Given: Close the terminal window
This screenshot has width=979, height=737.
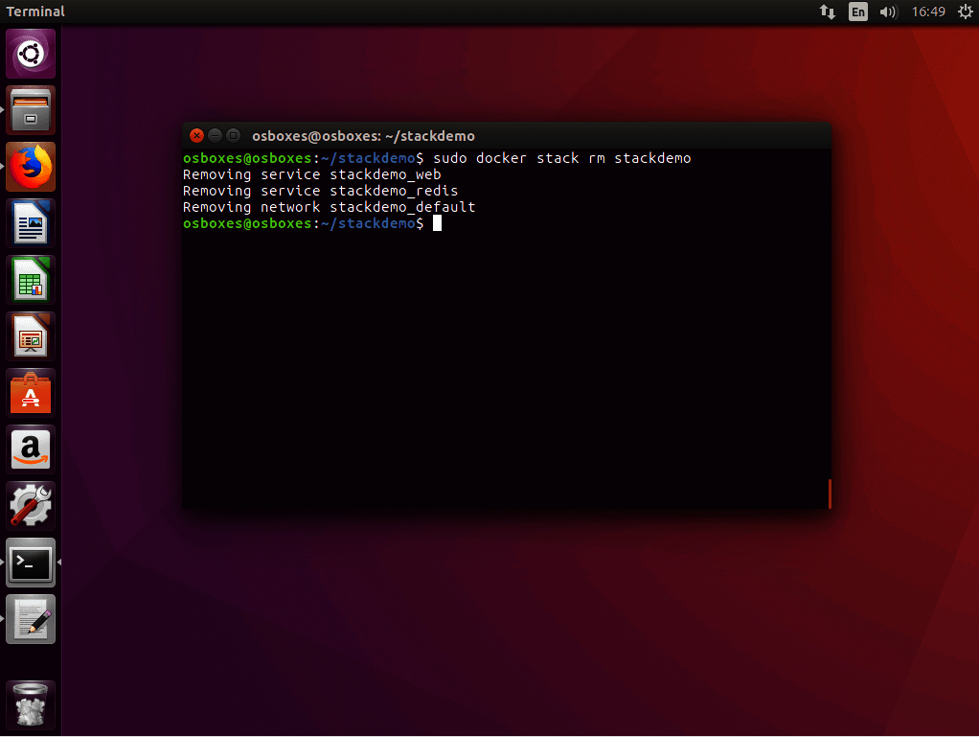Looking at the screenshot, I should click(196, 136).
